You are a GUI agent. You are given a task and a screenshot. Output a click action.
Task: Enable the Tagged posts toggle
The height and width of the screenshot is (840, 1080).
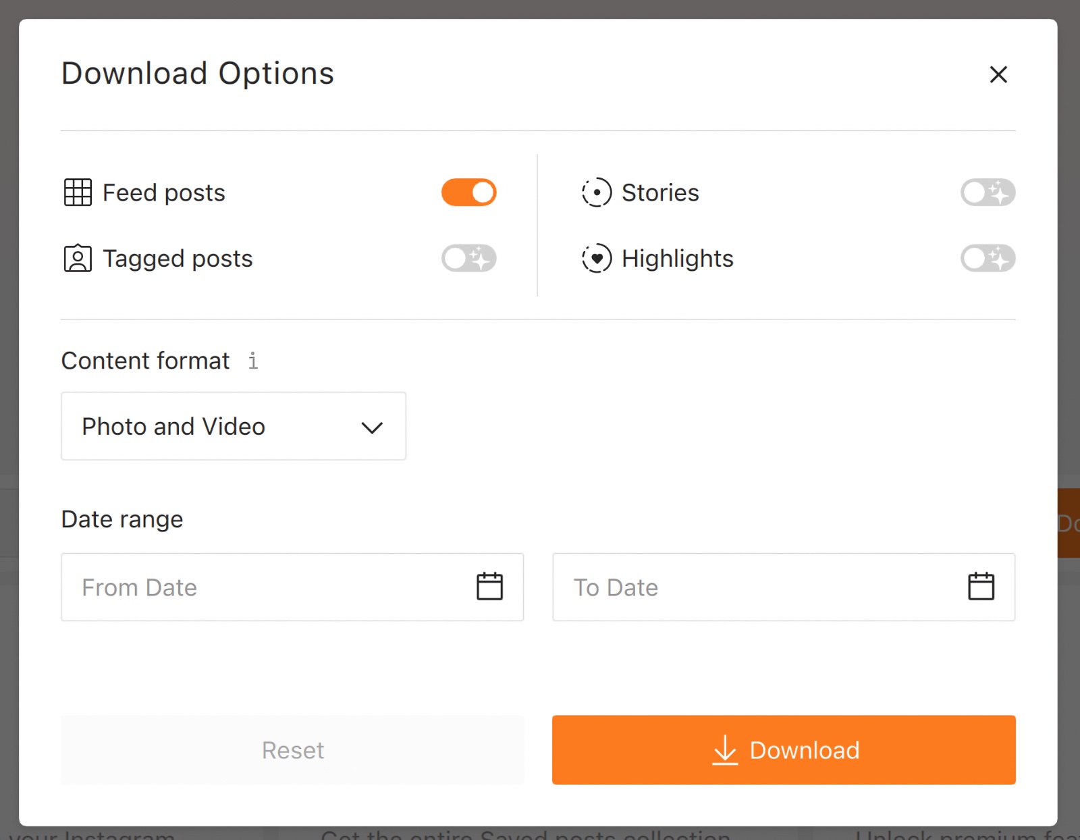click(x=468, y=259)
